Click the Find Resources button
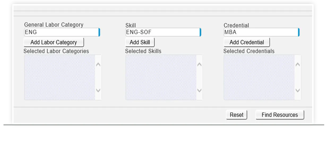 click(x=280, y=115)
